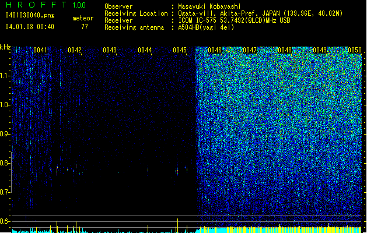
Task: Click the meteor count value 77
Action: tap(85, 27)
